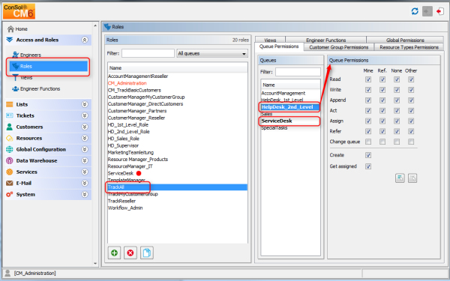The height and width of the screenshot is (281, 450).
Task: Open the Customer Group Permissions tab
Action: [339, 47]
